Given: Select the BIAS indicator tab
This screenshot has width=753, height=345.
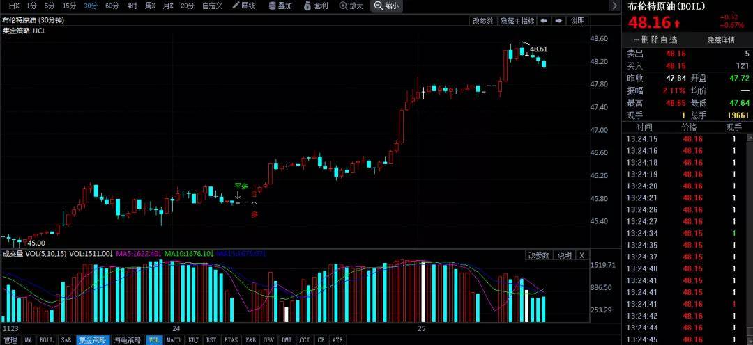Looking at the screenshot, I should click(x=231, y=339).
